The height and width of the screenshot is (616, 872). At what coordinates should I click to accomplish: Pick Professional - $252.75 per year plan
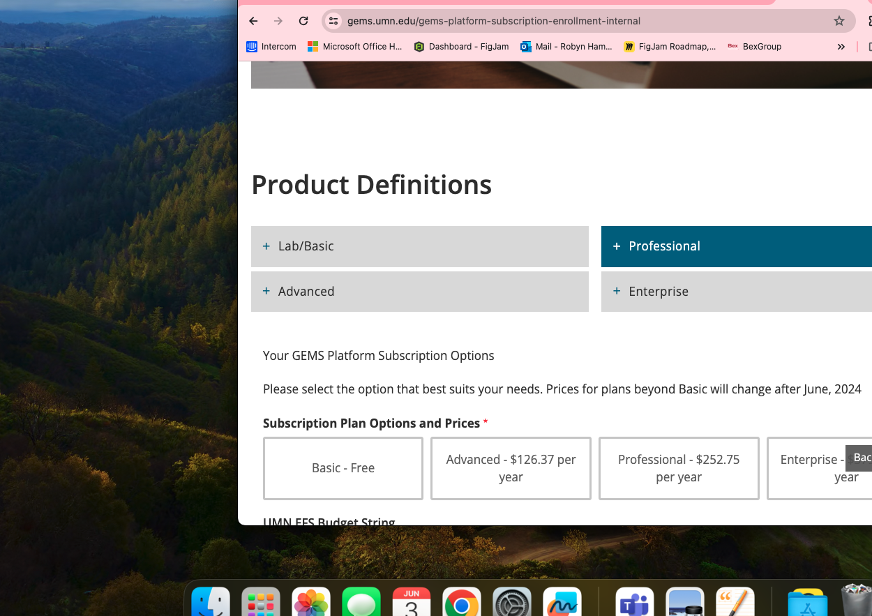point(679,468)
